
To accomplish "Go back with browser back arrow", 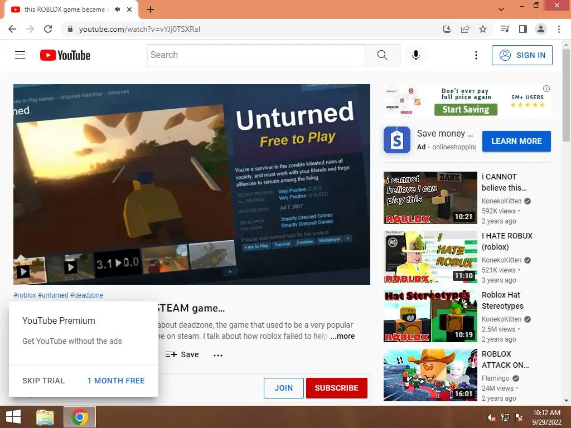I will 12,29.
